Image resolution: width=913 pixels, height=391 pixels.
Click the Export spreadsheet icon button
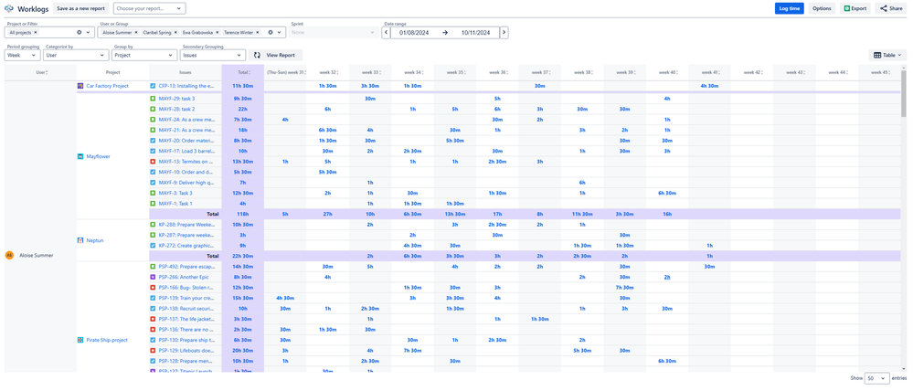pos(856,9)
